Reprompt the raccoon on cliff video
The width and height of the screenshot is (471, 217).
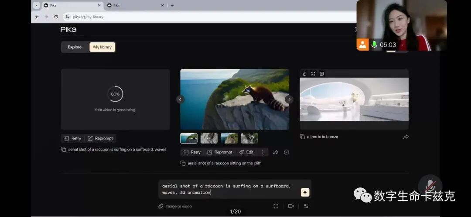click(220, 152)
